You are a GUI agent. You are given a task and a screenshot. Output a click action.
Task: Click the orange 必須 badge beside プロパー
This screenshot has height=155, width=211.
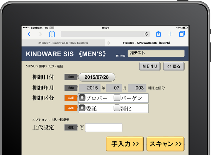tap(71, 98)
